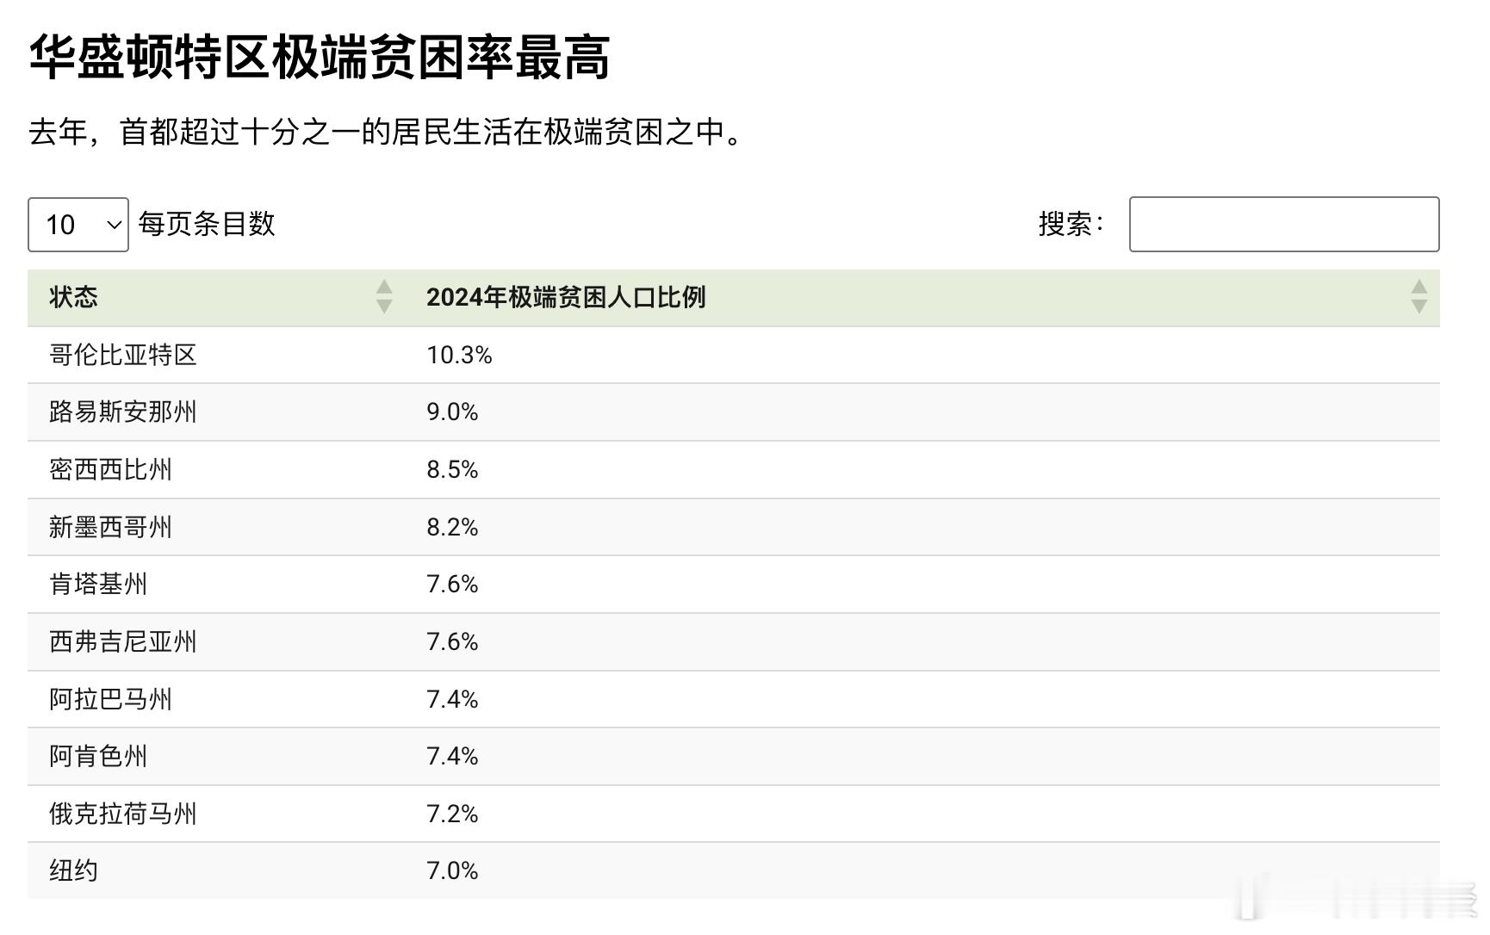Select the 西弗吉尼亚州 row
This screenshot has width=1490, height=935.
point(734,642)
